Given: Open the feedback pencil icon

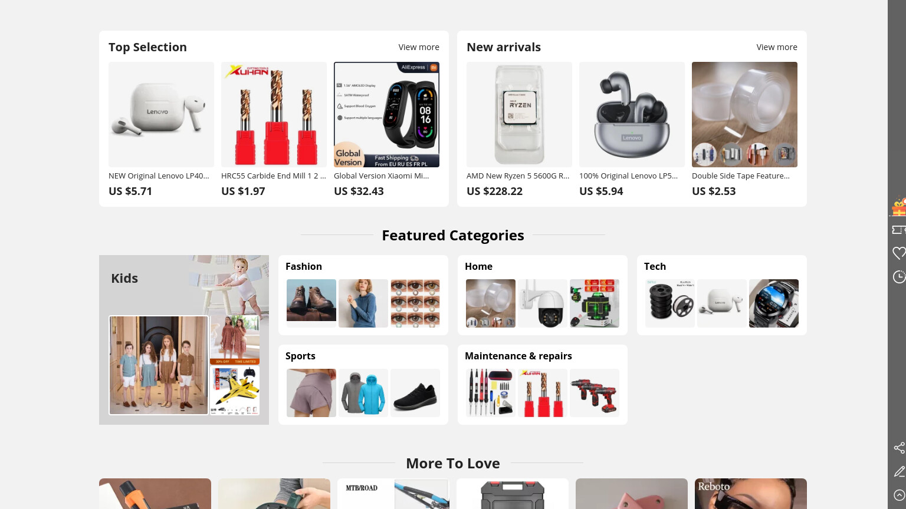Looking at the screenshot, I should 899,471.
